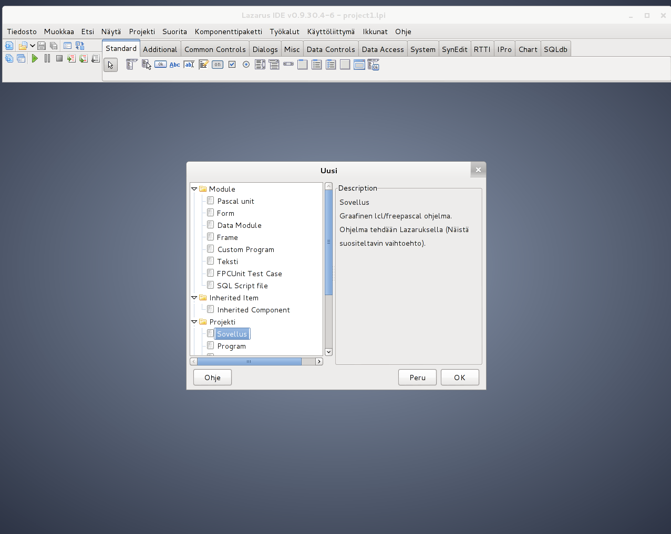Click the tree list scroll-down arrow
The width and height of the screenshot is (671, 534).
point(329,352)
